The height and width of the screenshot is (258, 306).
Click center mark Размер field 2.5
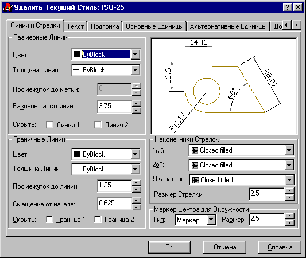click(x=266, y=219)
